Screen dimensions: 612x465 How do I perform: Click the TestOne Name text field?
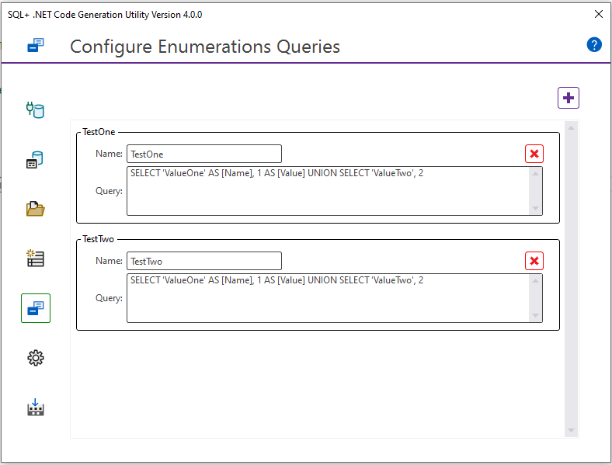click(x=203, y=154)
